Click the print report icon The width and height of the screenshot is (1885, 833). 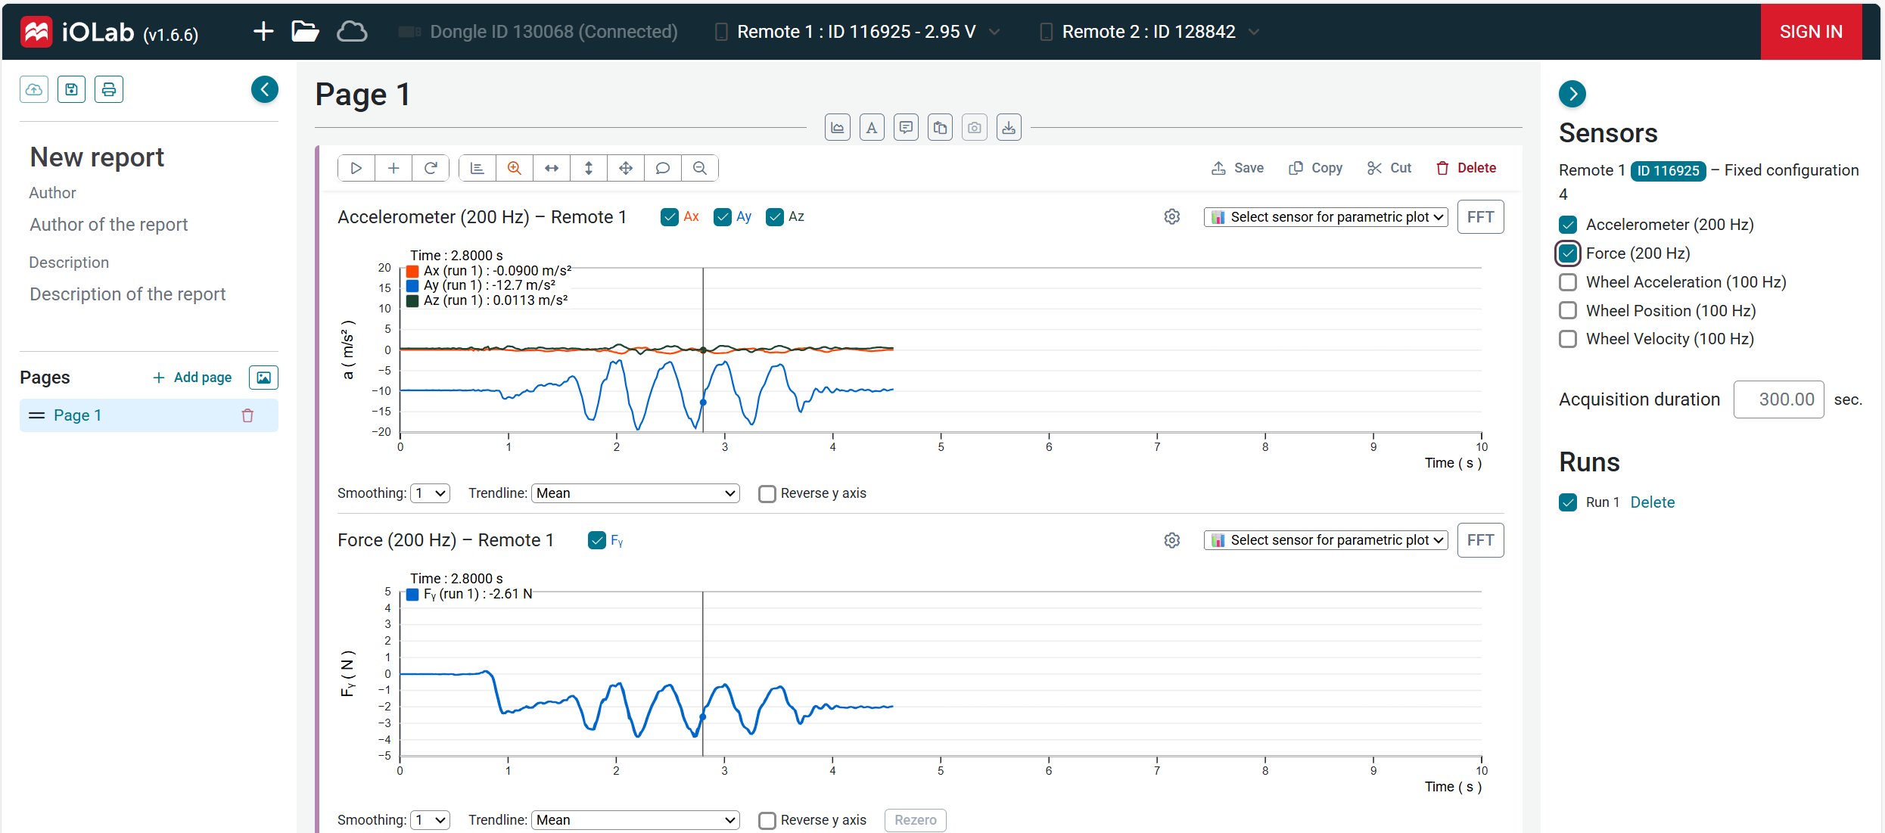[x=109, y=90]
